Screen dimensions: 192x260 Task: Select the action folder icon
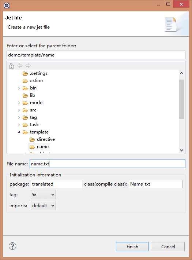point(25,81)
